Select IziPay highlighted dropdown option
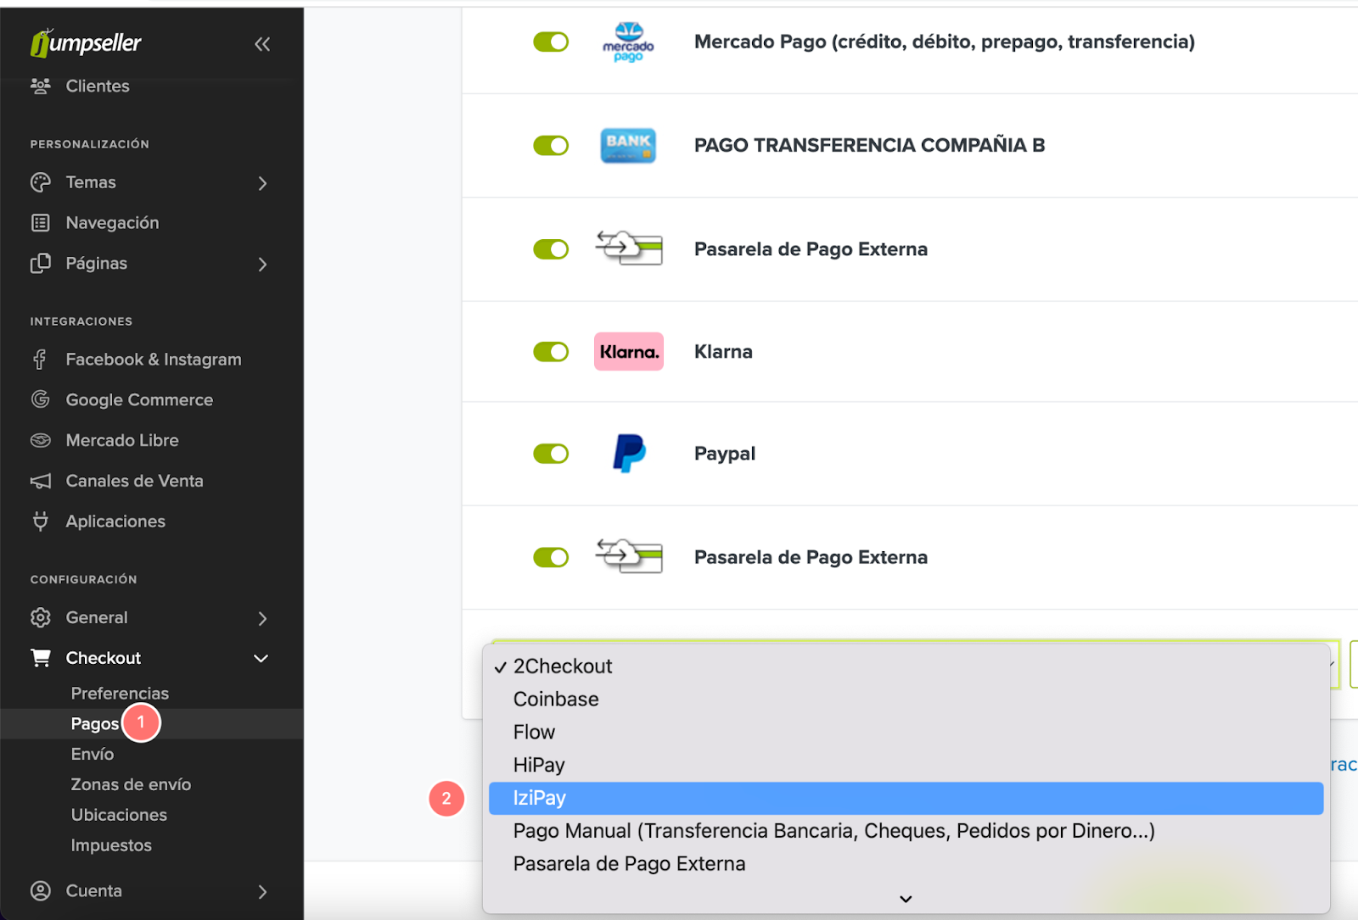The image size is (1358, 920). pos(906,798)
